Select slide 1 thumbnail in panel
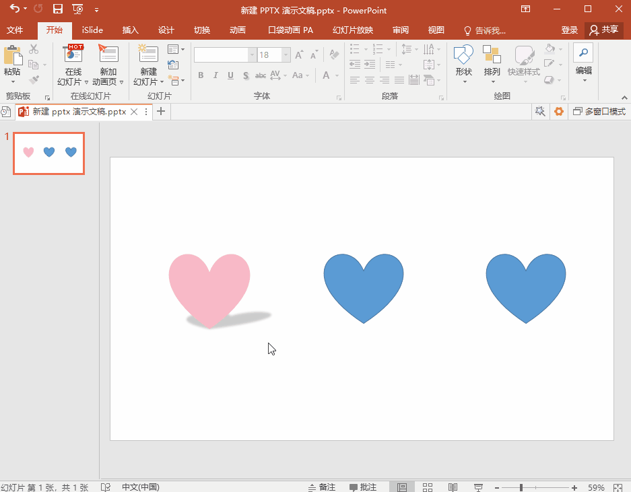 point(48,153)
